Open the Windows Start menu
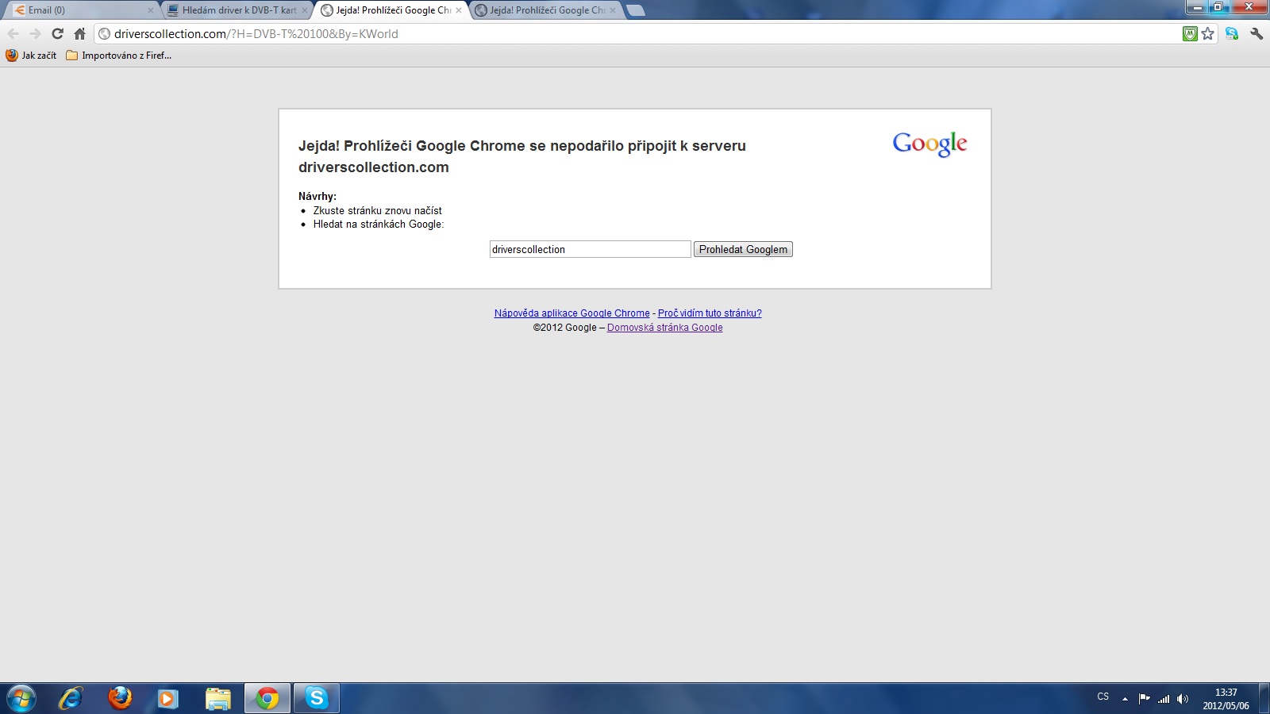Screen dimensions: 1270x714 tap(21, 698)
